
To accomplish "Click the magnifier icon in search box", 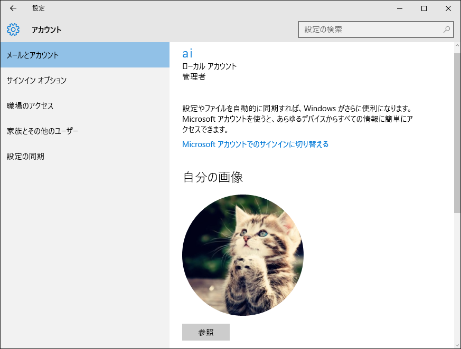I will [x=447, y=30].
